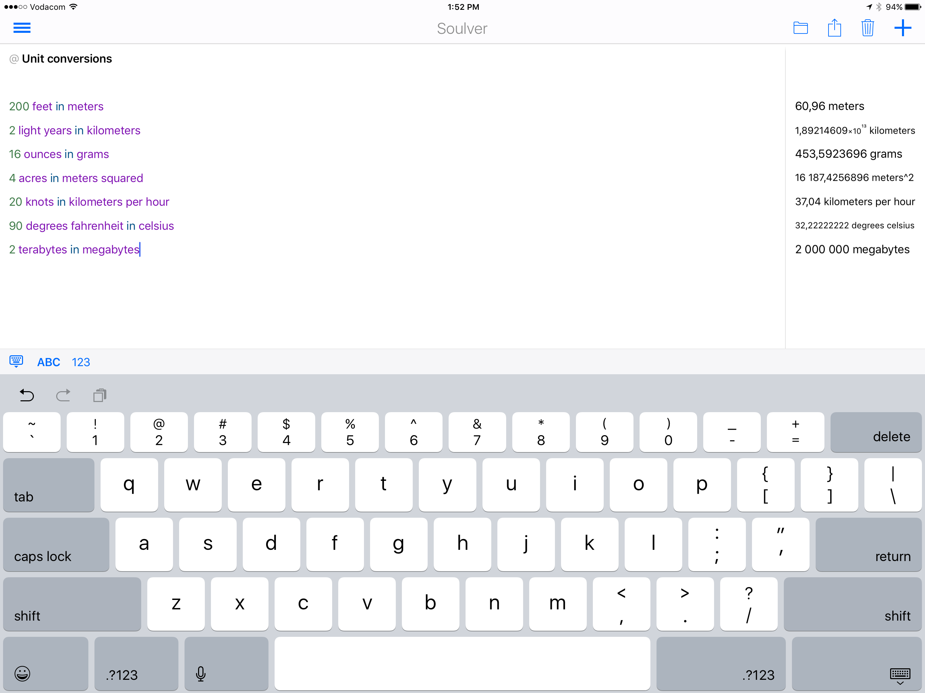Tap the result '453,5923696 grams'

point(848,154)
